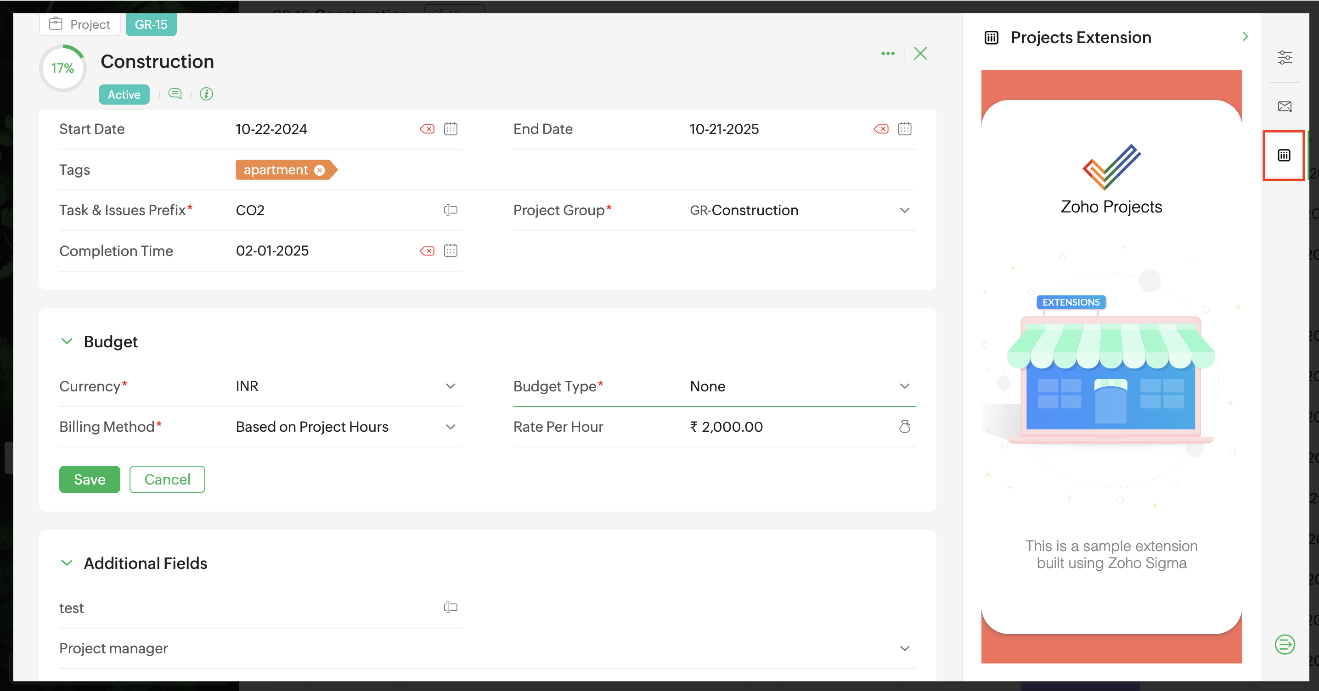The width and height of the screenshot is (1319, 691).
Task: Select the Projects Extension sidebar icon
Action: pos(1284,156)
